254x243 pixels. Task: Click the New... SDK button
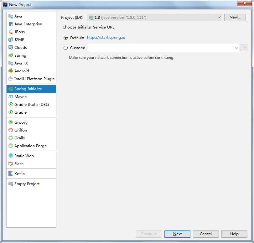235,17
